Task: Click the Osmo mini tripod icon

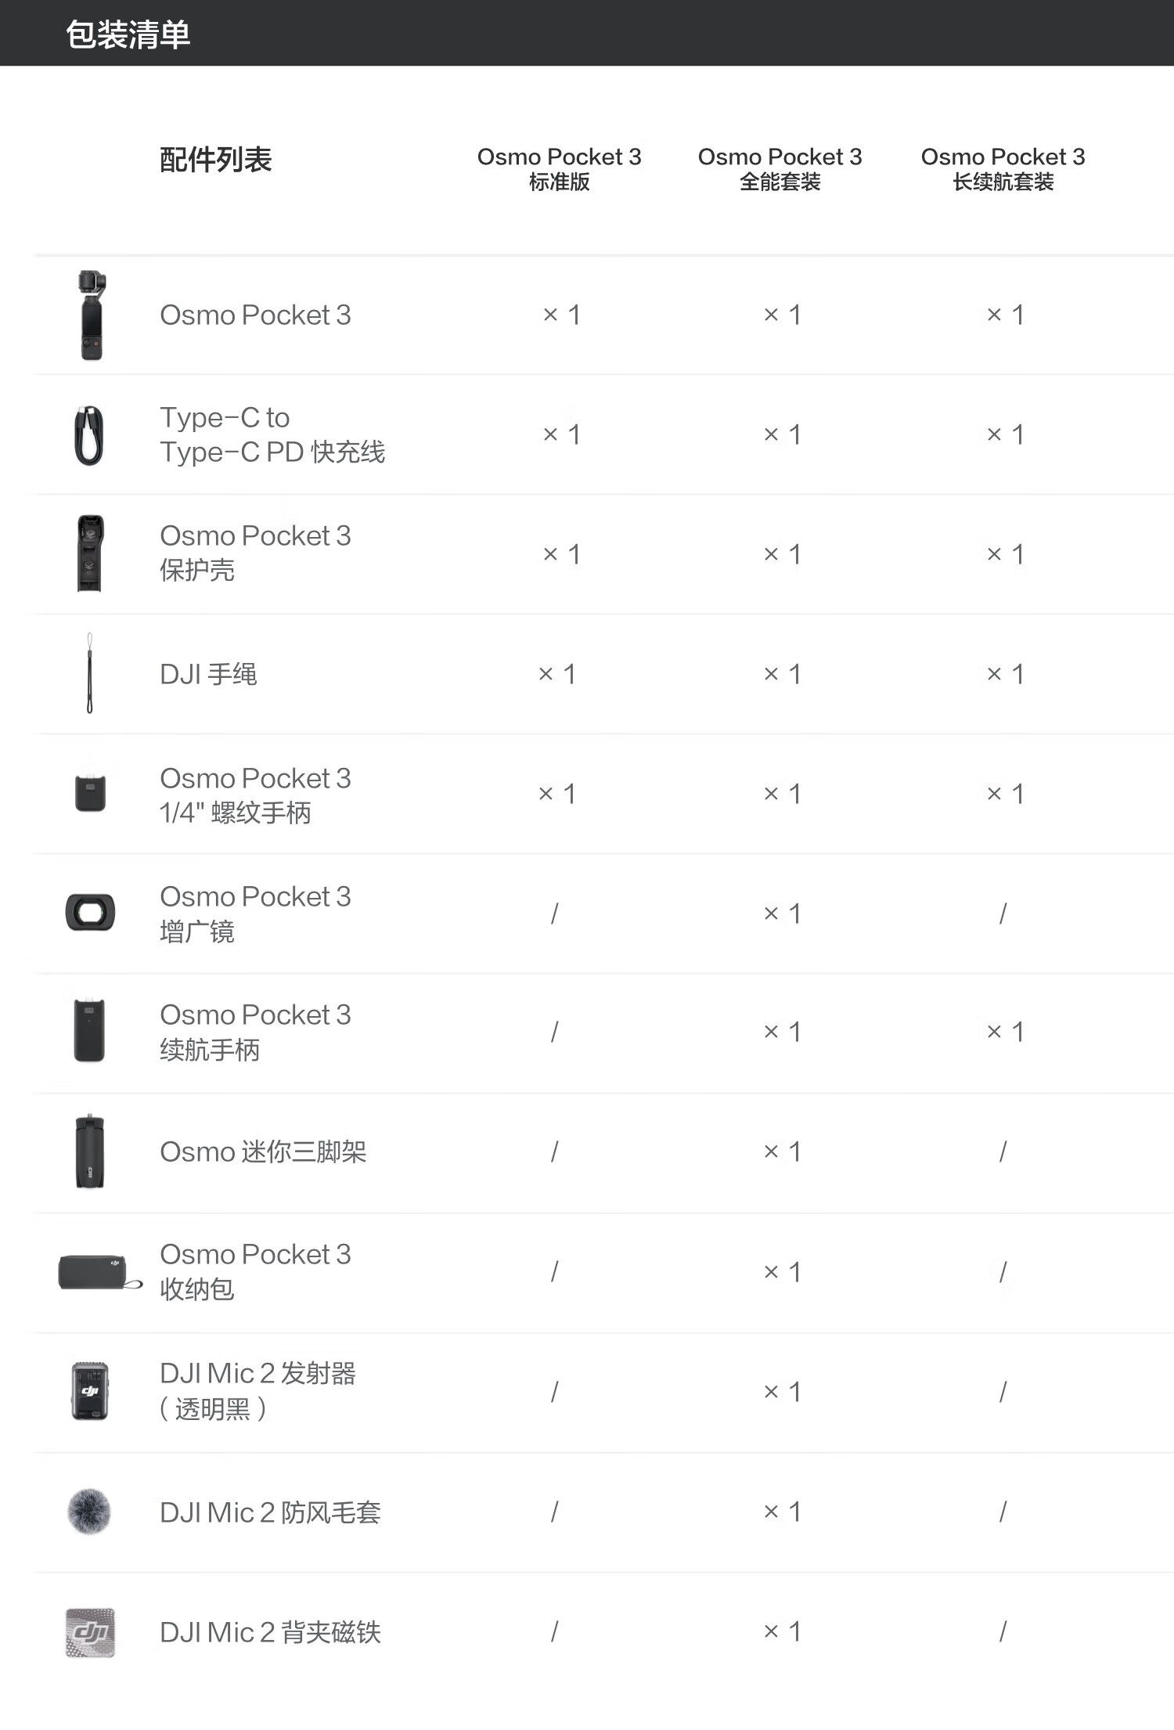Action: pyautogui.click(x=90, y=1152)
